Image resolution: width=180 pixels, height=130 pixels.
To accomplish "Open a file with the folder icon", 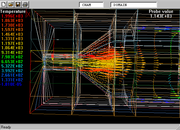I will pyautogui.click(x=11, y=4).
